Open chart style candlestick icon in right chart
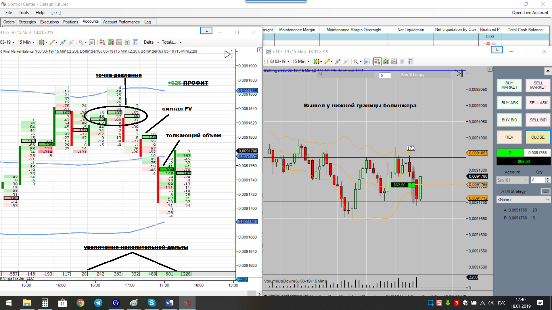The height and width of the screenshot is (310, 552). pos(316,61)
